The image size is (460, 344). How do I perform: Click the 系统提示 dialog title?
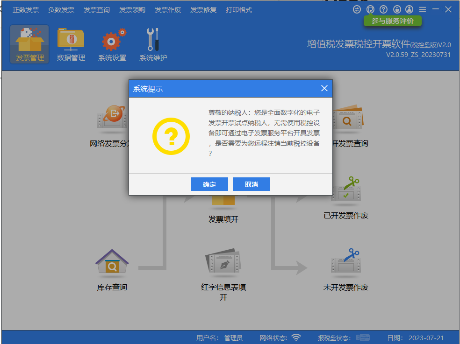[148, 89]
